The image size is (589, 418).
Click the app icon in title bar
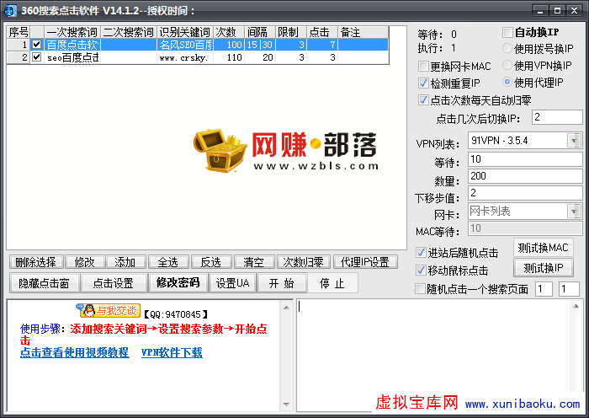pyautogui.click(x=9, y=10)
